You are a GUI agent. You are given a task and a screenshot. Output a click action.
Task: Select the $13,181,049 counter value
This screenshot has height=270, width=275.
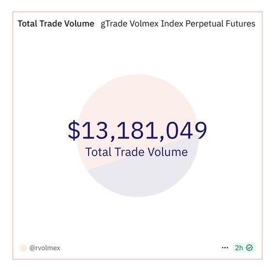[x=137, y=131]
